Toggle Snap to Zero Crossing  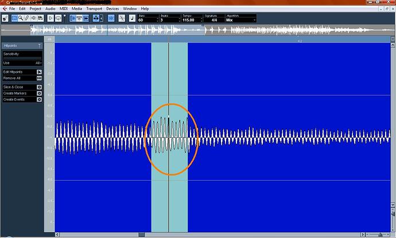pyautogui.click(x=111, y=18)
